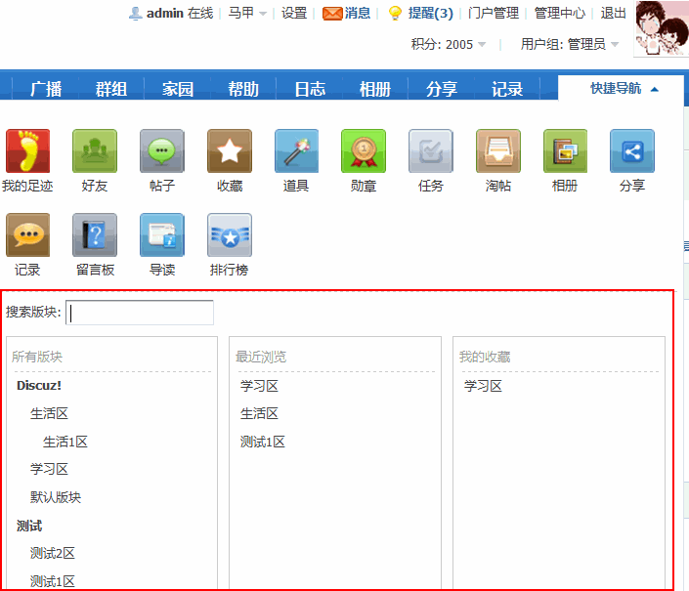Open the 记录 speech bubble icon
Image resolution: width=689 pixels, height=591 pixels.
coord(27,234)
